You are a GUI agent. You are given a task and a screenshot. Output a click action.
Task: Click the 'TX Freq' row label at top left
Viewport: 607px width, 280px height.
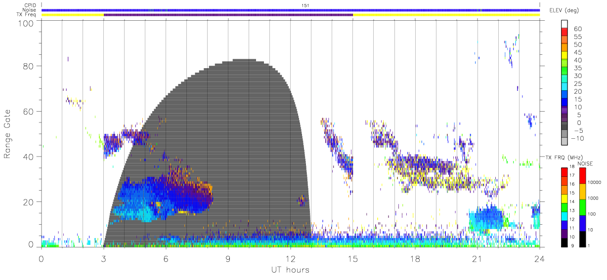click(26, 15)
